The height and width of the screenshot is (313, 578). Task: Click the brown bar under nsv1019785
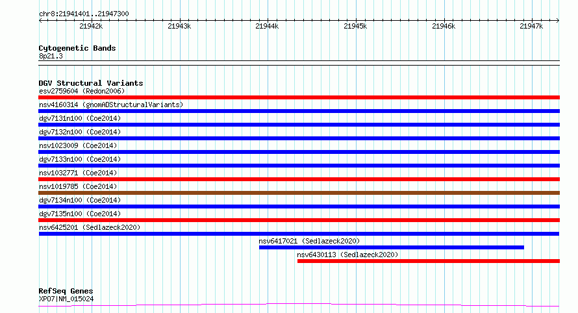299,193
